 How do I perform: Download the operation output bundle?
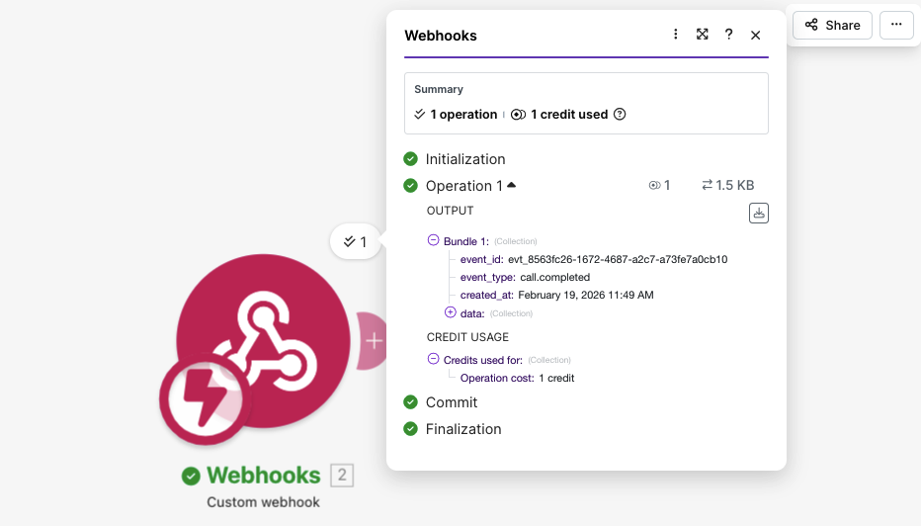click(759, 213)
